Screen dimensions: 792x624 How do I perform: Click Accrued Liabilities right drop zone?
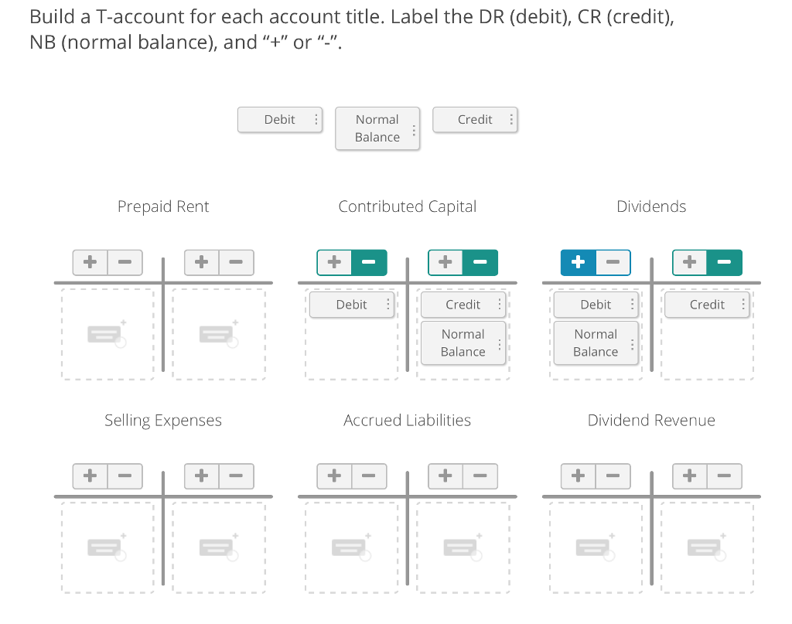coord(463,547)
